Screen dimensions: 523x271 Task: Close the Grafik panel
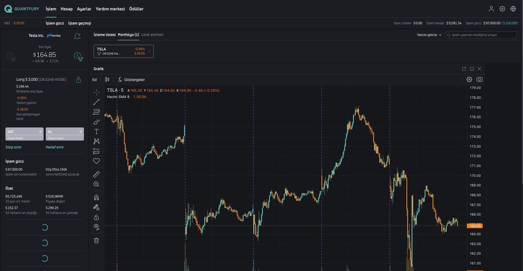[x=479, y=69]
